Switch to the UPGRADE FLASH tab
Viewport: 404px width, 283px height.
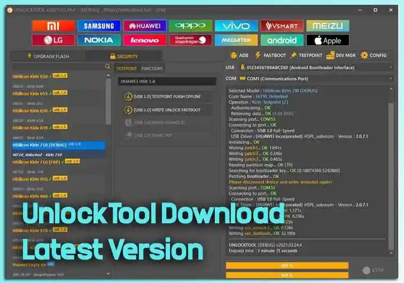[x=48, y=56]
